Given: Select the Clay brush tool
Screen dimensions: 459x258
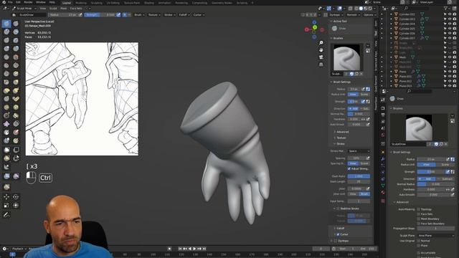Looking at the screenshot, I should pos(6,32).
